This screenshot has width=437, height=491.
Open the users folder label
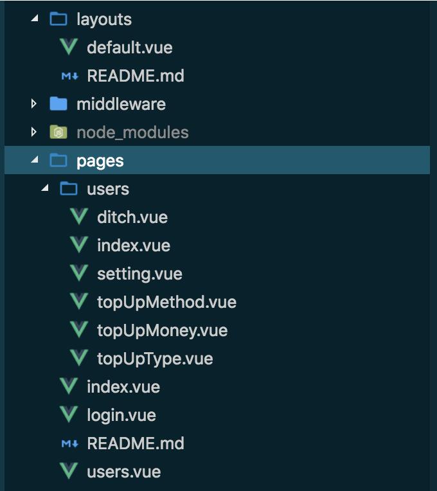coord(108,189)
